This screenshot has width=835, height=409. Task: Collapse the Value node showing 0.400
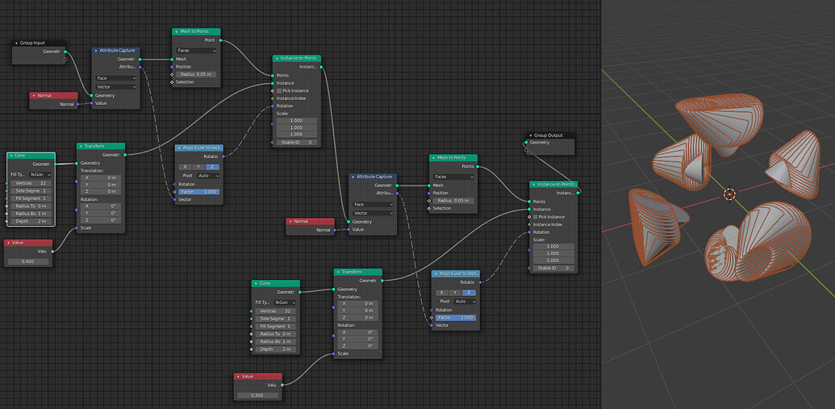point(9,243)
